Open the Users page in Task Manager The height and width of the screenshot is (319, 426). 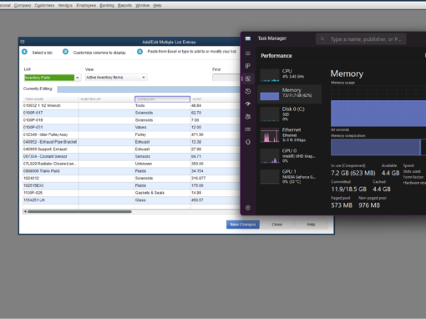click(248, 117)
